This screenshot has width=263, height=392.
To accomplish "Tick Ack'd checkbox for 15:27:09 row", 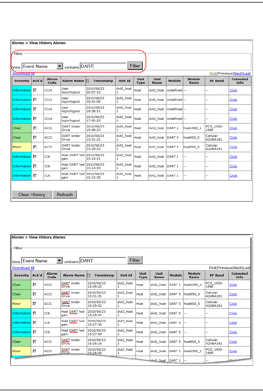I will 35,332.
